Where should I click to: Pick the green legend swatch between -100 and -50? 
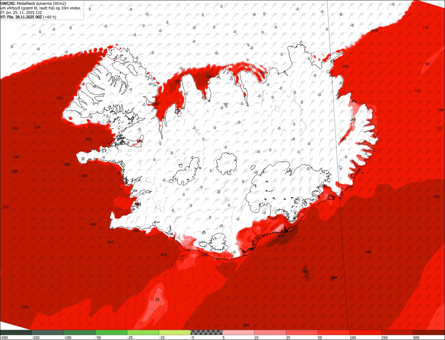[x=79, y=332]
